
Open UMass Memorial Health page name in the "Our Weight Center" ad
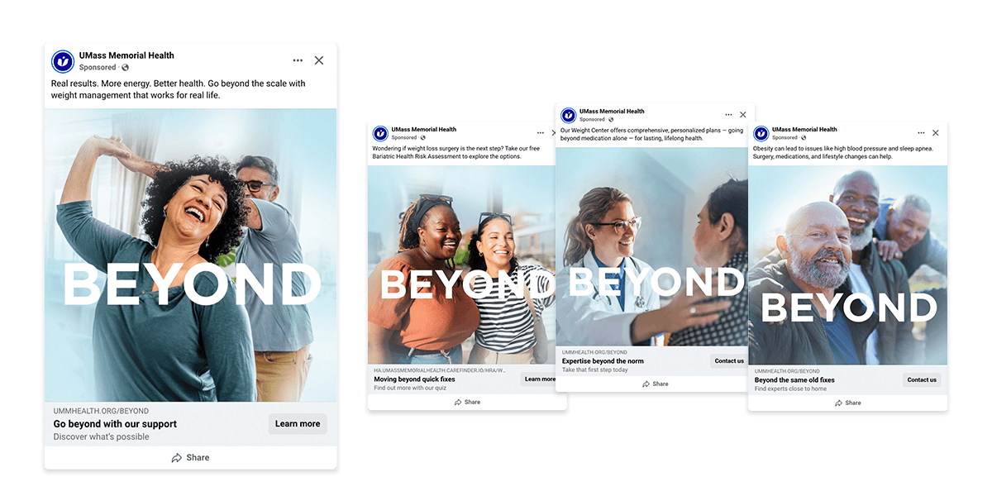612,112
